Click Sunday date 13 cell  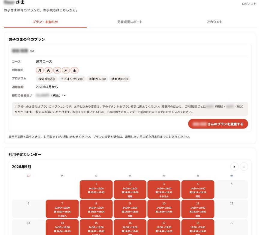tap(28, 227)
